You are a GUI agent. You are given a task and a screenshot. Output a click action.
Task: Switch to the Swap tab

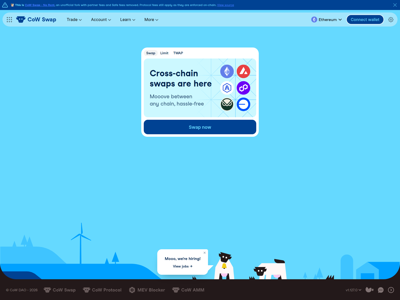(x=151, y=53)
